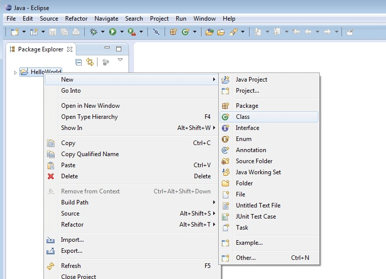Open the Window menu
This screenshot has height=279, width=386.
point(204,19)
